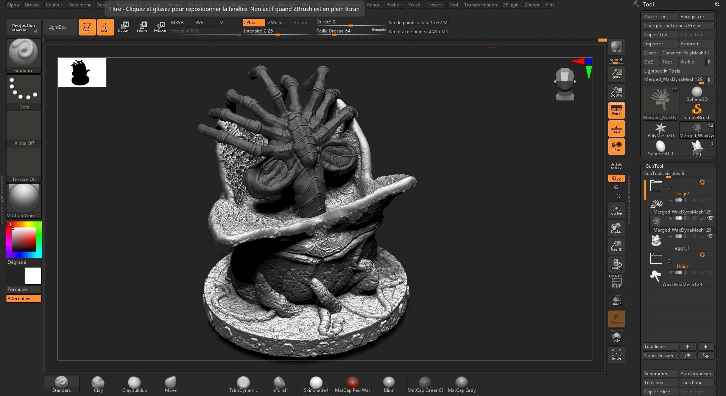This screenshot has height=396, width=726.
Task: Open MatCap White material selector
Action: click(x=24, y=201)
